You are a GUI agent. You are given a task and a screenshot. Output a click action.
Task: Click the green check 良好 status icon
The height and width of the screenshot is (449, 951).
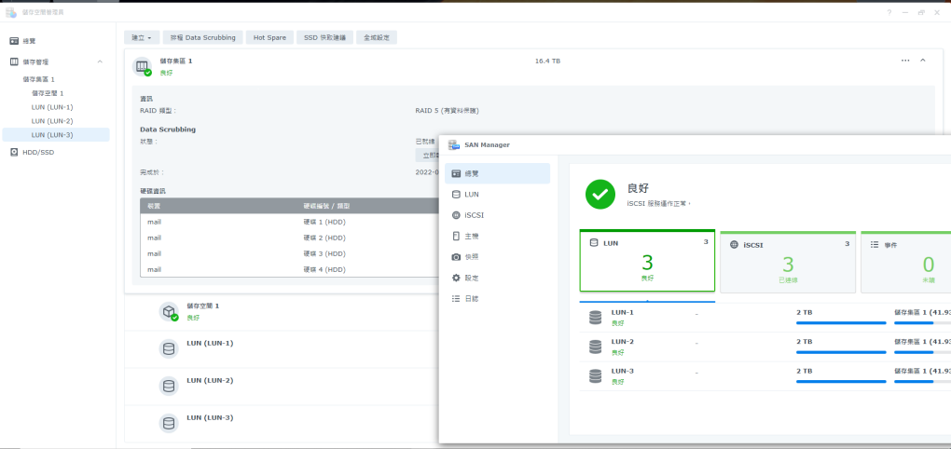point(600,194)
